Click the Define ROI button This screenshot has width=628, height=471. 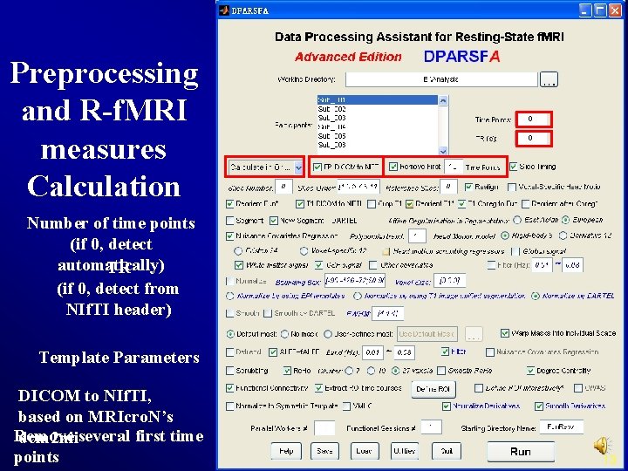click(433, 389)
